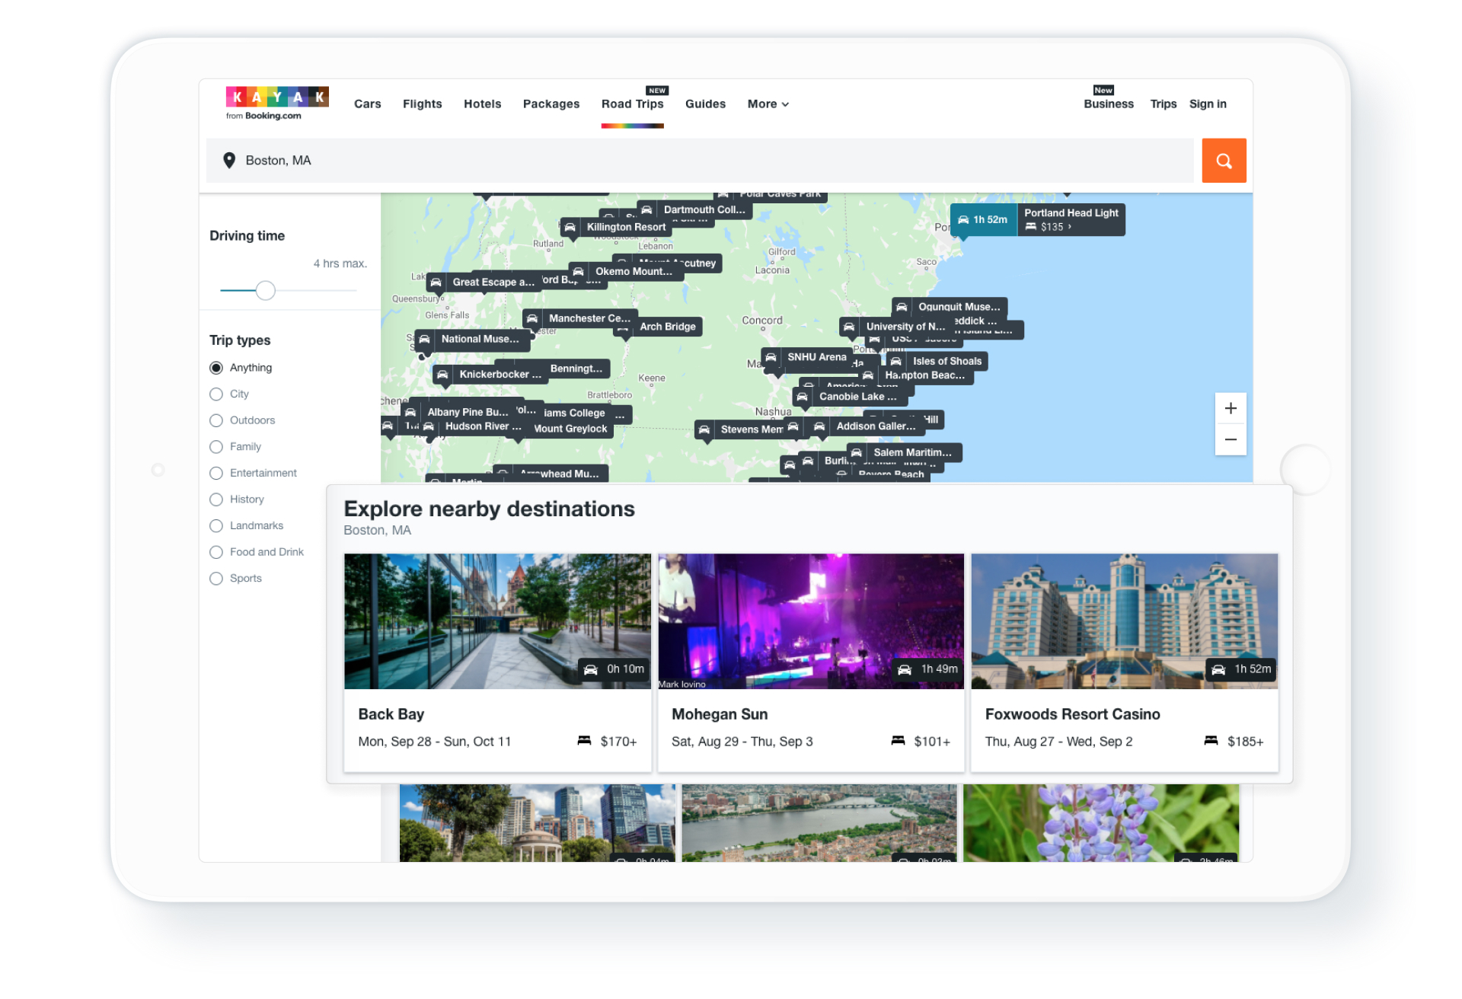Open the Back Bay destination title
Image resolution: width=1462 pixels, height=999 pixels.
click(x=391, y=714)
